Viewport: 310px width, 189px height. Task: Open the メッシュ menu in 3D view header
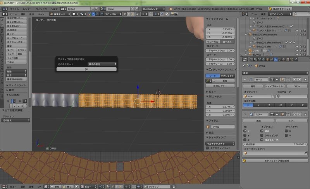click(42, 14)
